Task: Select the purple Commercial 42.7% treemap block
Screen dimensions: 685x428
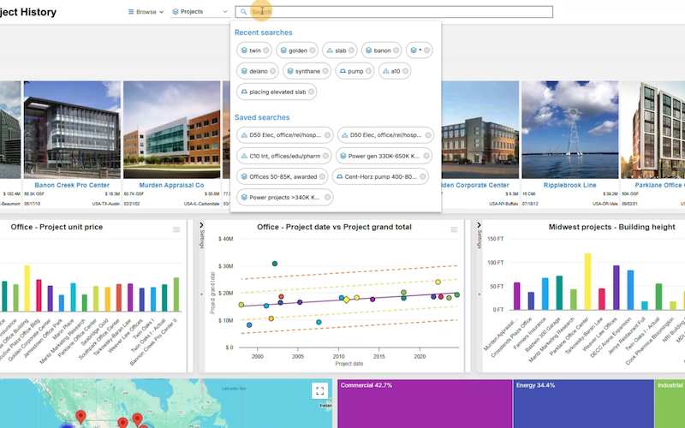Action: [x=425, y=406]
